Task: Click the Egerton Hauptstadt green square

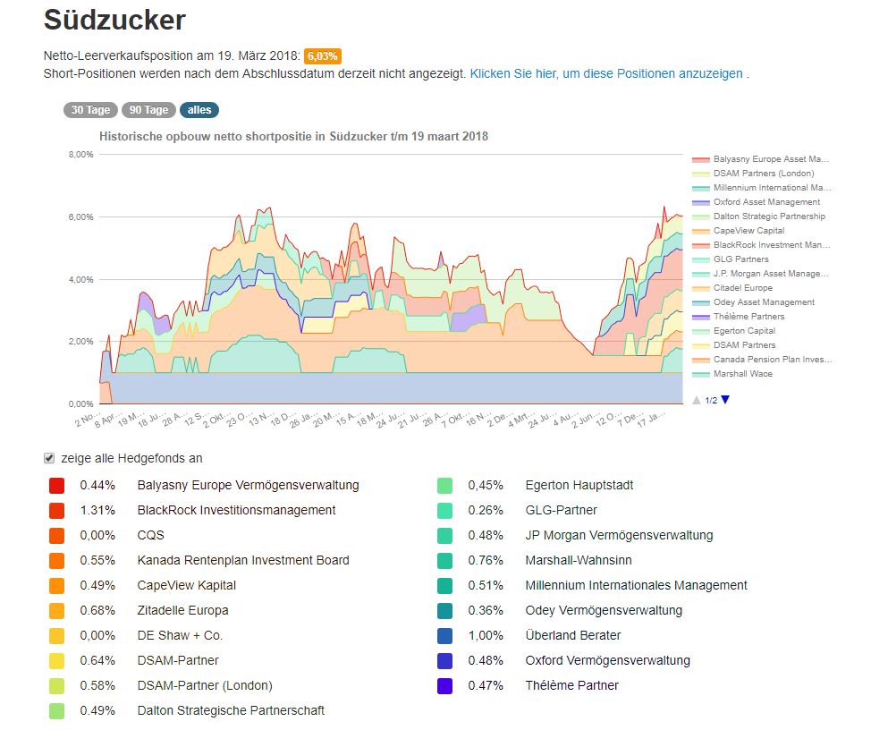Action: (444, 486)
